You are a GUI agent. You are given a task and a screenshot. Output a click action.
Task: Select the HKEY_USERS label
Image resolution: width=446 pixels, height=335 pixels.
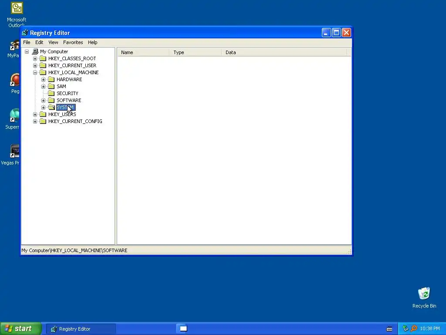tap(62, 114)
